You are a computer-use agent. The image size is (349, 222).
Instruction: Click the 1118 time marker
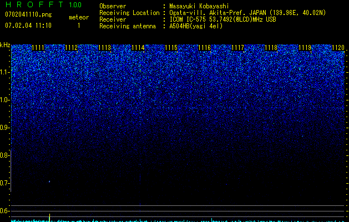coord(271,48)
